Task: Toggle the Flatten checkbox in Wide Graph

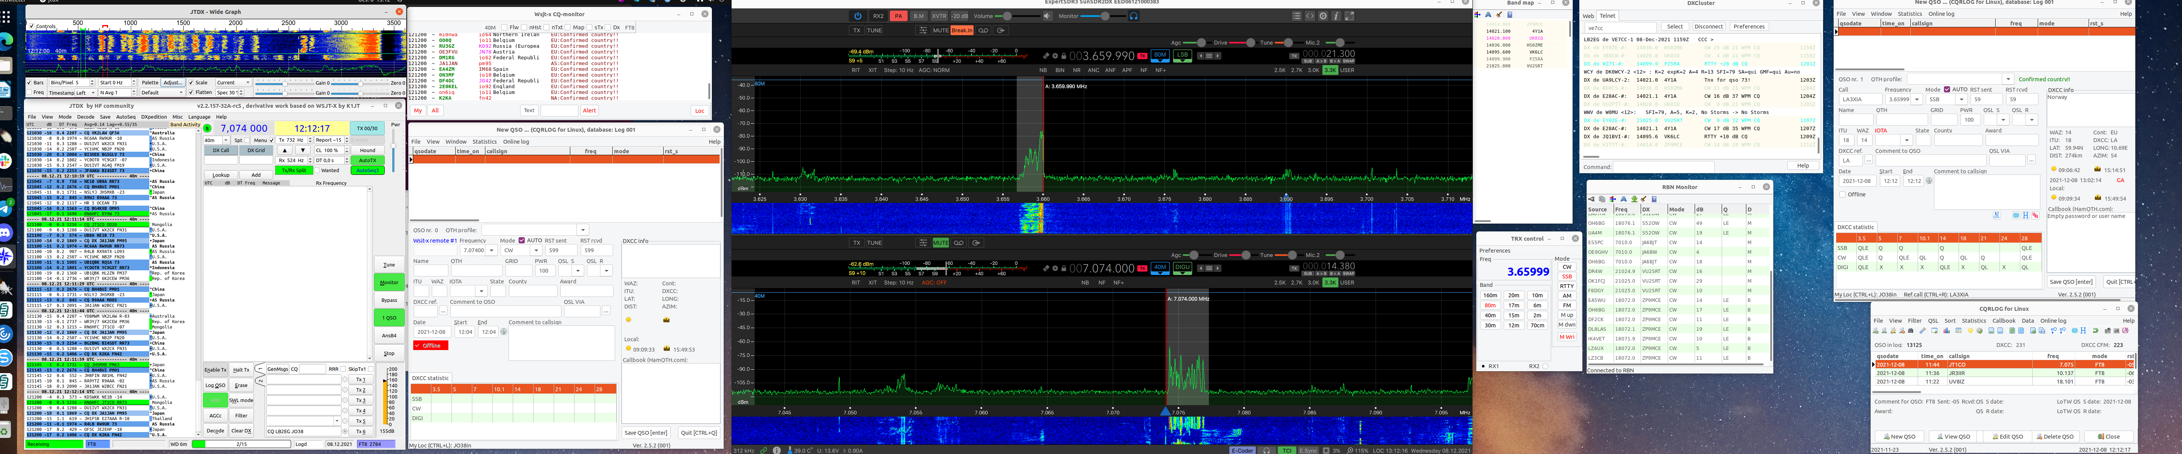Action: click(192, 93)
